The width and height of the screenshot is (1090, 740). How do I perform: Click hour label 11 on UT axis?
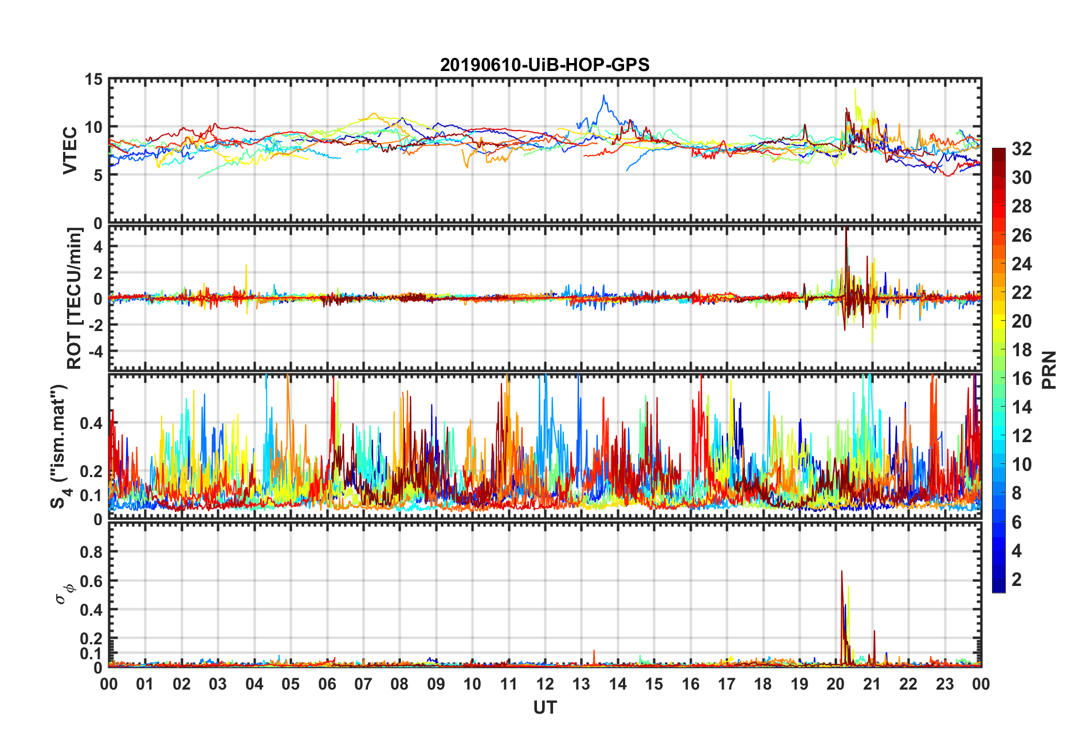pos(509,684)
